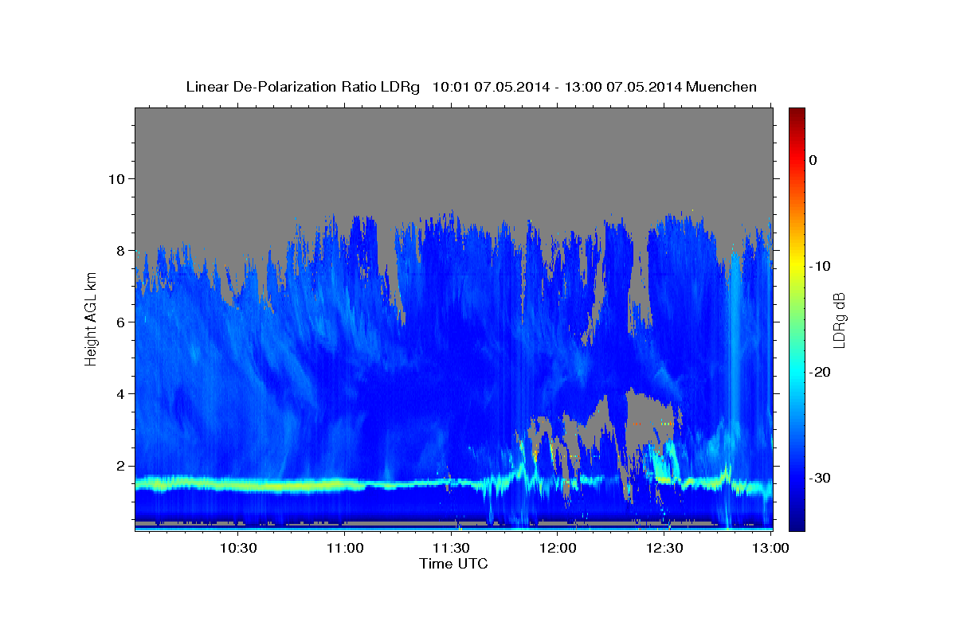Click the end time '13:00 07.05.2014' in title
Image resolution: width=956 pixels, height=637 pixels.
point(624,87)
